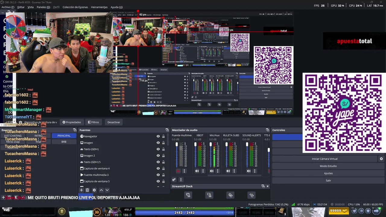
Task: Move selected source down
Action: [x=107, y=190]
